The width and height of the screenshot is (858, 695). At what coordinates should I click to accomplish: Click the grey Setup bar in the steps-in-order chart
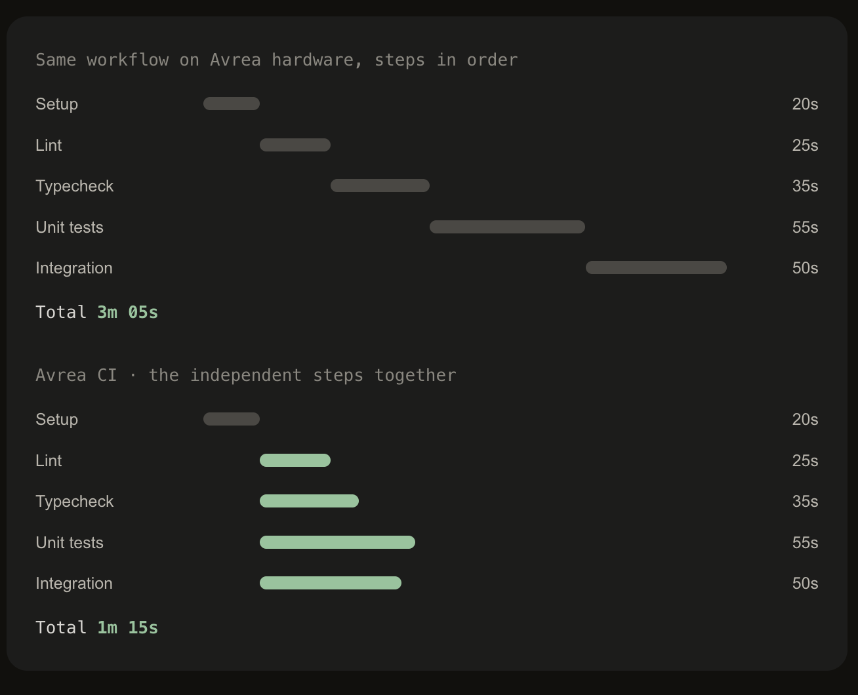232,104
